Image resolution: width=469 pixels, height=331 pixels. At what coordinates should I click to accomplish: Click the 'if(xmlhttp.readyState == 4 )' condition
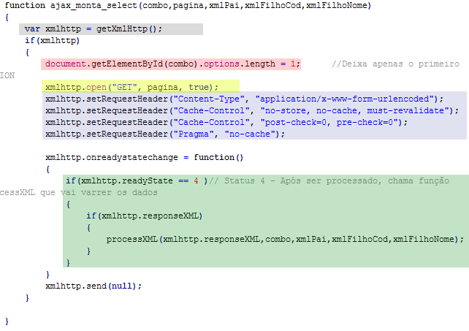137,180
